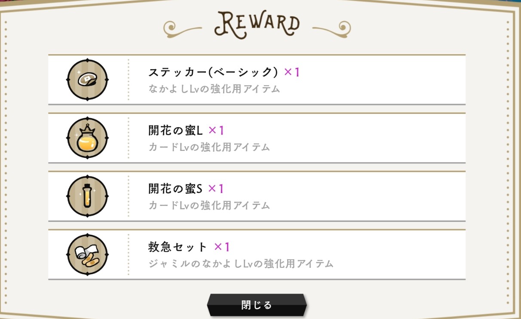
Task: Select the 開花の蜜S item name
Action: 175,189
